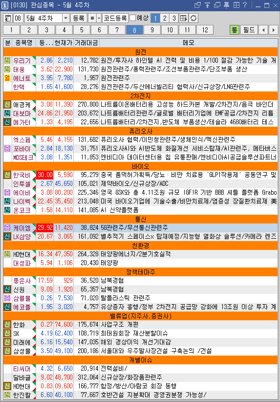This screenshot has height=402, width=280.
Task: Click the panel toggle icon left of 08
Action: click(x=8, y=18)
